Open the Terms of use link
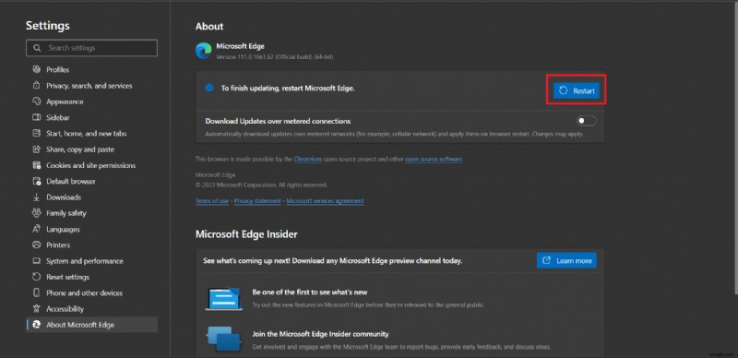 [x=212, y=200]
